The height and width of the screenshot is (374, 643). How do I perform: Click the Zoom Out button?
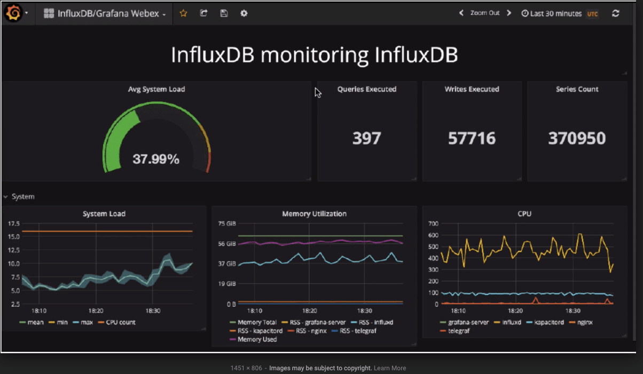(485, 13)
